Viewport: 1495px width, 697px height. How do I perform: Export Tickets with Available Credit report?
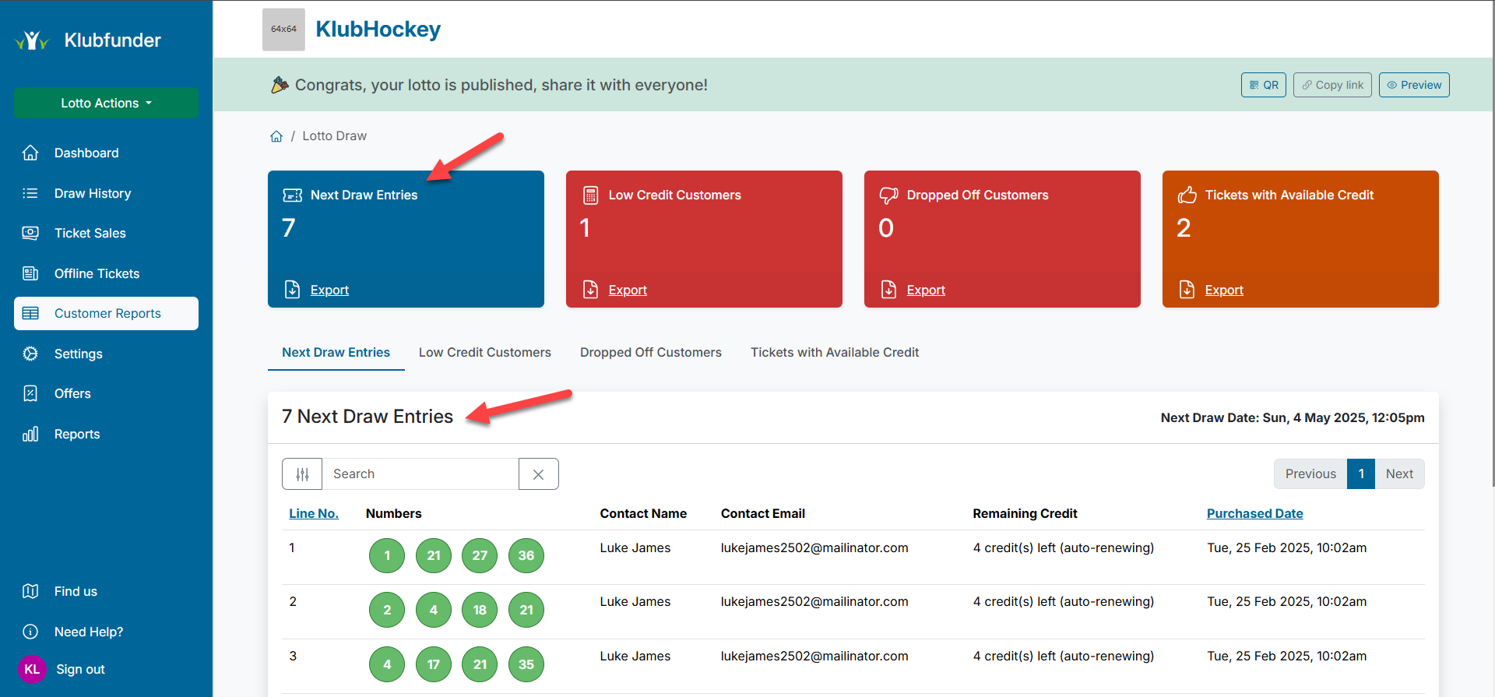pos(1224,290)
